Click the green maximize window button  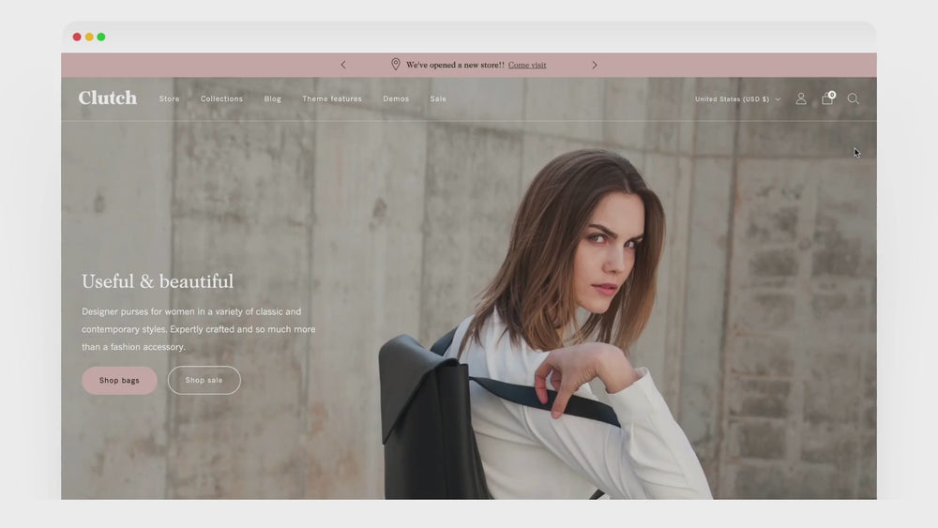point(101,37)
